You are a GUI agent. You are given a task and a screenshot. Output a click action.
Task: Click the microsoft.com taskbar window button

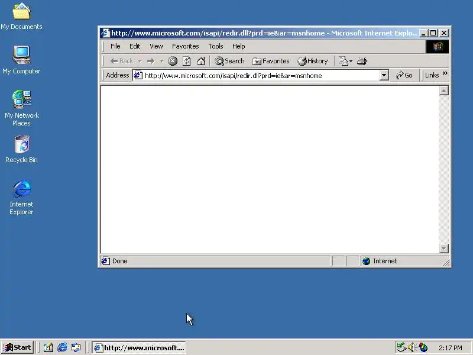pyautogui.click(x=139, y=347)
